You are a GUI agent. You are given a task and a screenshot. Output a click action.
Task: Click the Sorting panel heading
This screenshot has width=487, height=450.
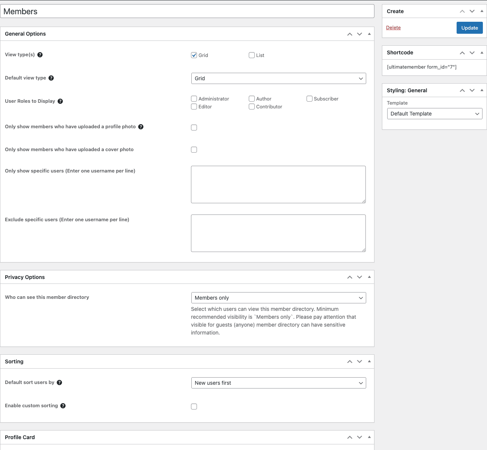(14, 361)
